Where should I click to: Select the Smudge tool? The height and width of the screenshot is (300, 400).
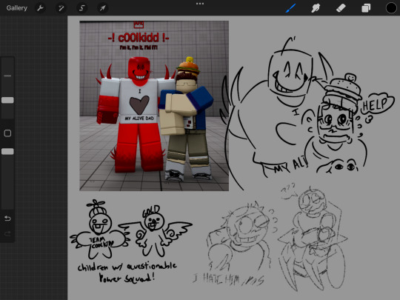pos(316,8)
